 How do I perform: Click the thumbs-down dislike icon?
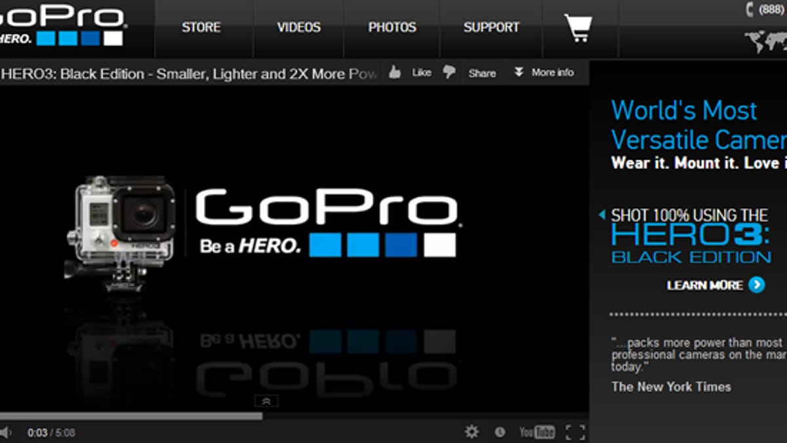(449, 72)
